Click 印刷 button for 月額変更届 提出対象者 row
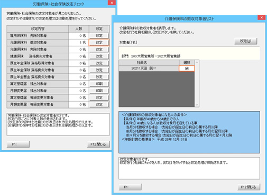This screenshot has width=267, height=195. pos(99,91)
